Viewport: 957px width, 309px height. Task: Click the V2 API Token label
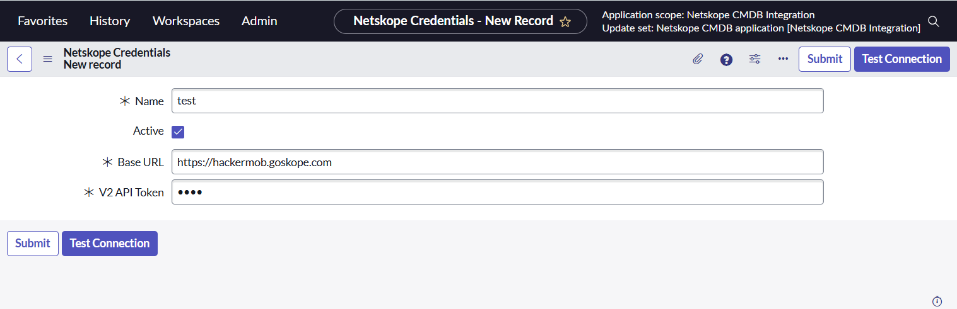pos(131,193)
